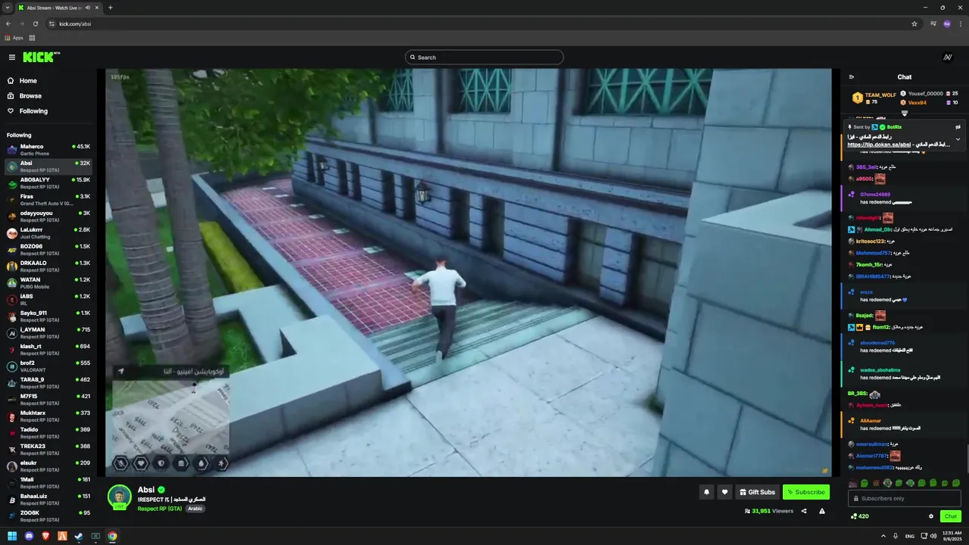The width and height of the screenshot is (969, 545).
Task: Click the Absi Stream browser tab
Action: point(59,8)
